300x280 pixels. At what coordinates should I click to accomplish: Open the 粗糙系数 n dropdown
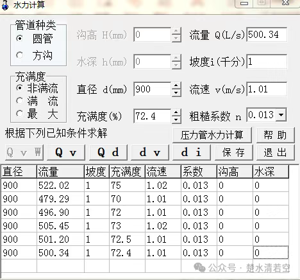[x=281, y=115]
